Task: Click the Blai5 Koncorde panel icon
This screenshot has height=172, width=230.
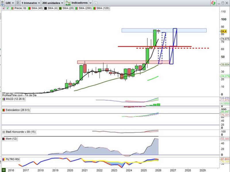Action: click(3, 132)
